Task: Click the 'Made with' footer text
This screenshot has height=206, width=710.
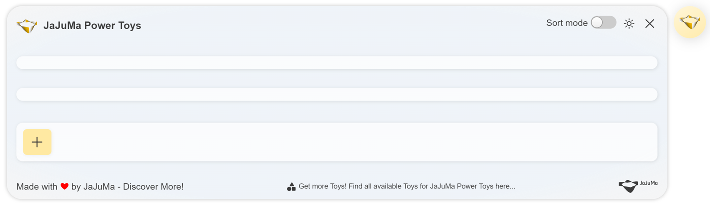Action: (x=37, y=187)
